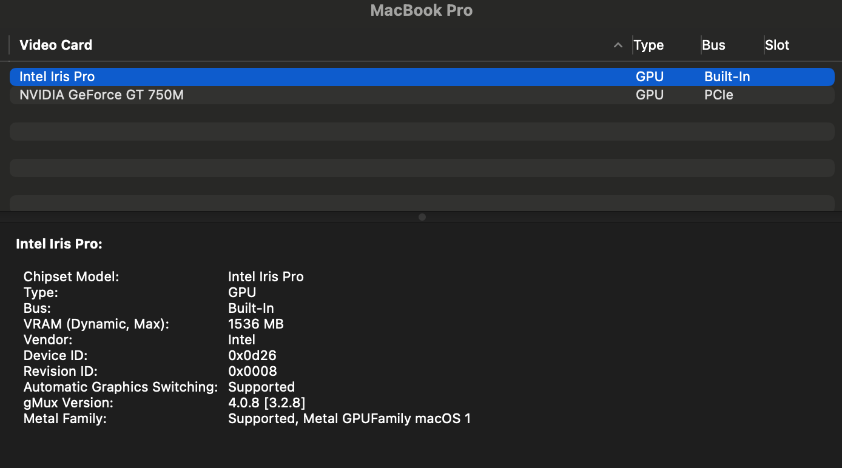Click GPU type cell of NVIDIA row

coord(649,95)
